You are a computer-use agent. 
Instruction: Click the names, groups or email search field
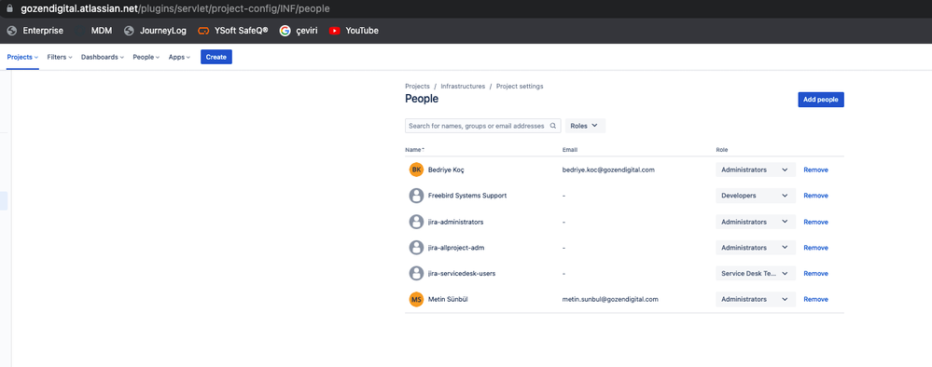482,126
